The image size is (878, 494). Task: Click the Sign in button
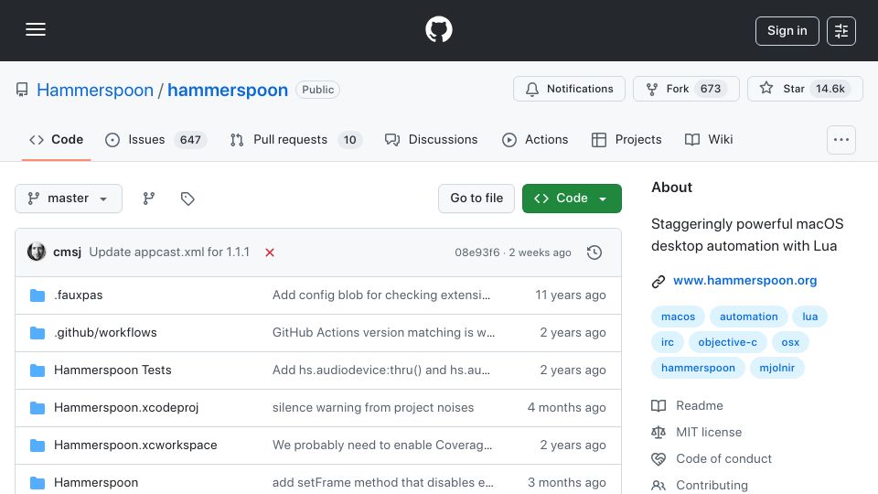[x=787, y=31]
